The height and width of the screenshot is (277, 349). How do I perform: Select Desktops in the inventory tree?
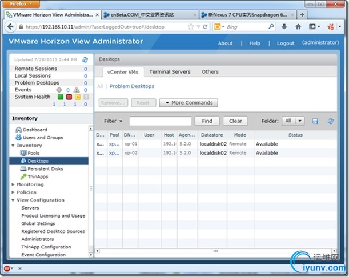[49, 161]
